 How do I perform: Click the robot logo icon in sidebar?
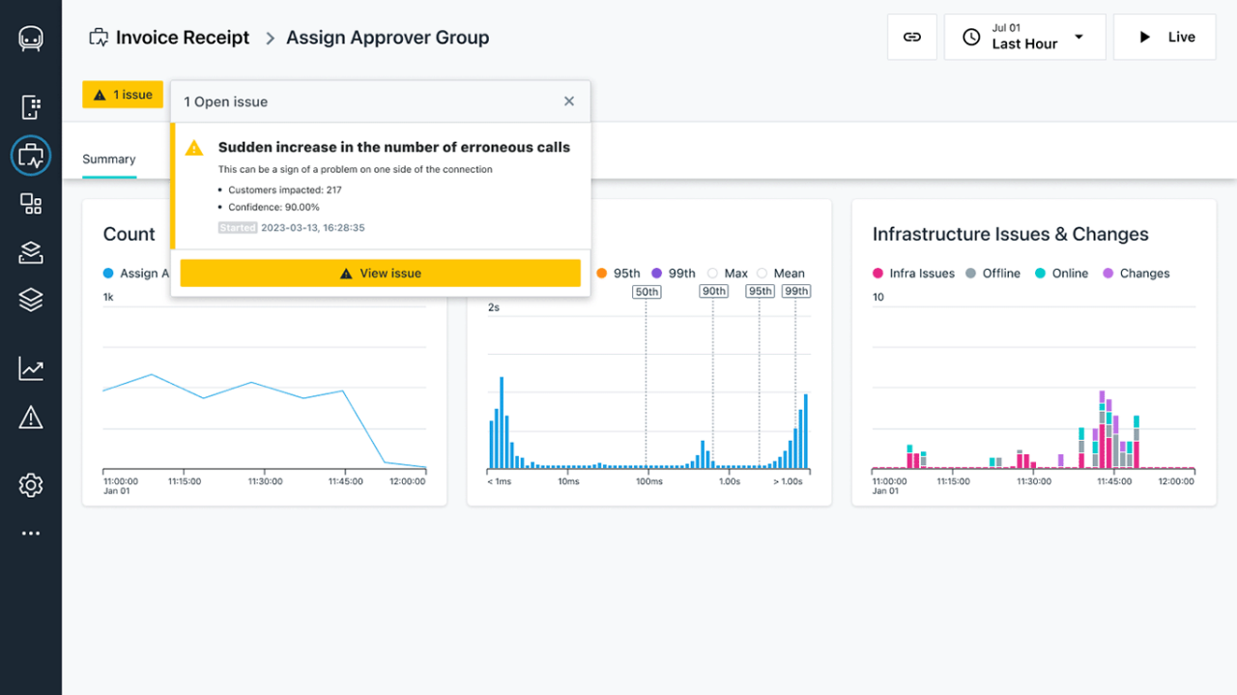coord(31,39)
